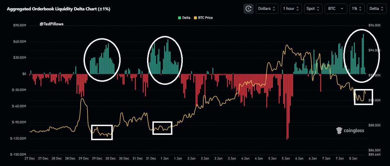Click the '$-60.00M' left axis label
The image size is (390, 166).
pyautogui.click(x=20, y=106)
